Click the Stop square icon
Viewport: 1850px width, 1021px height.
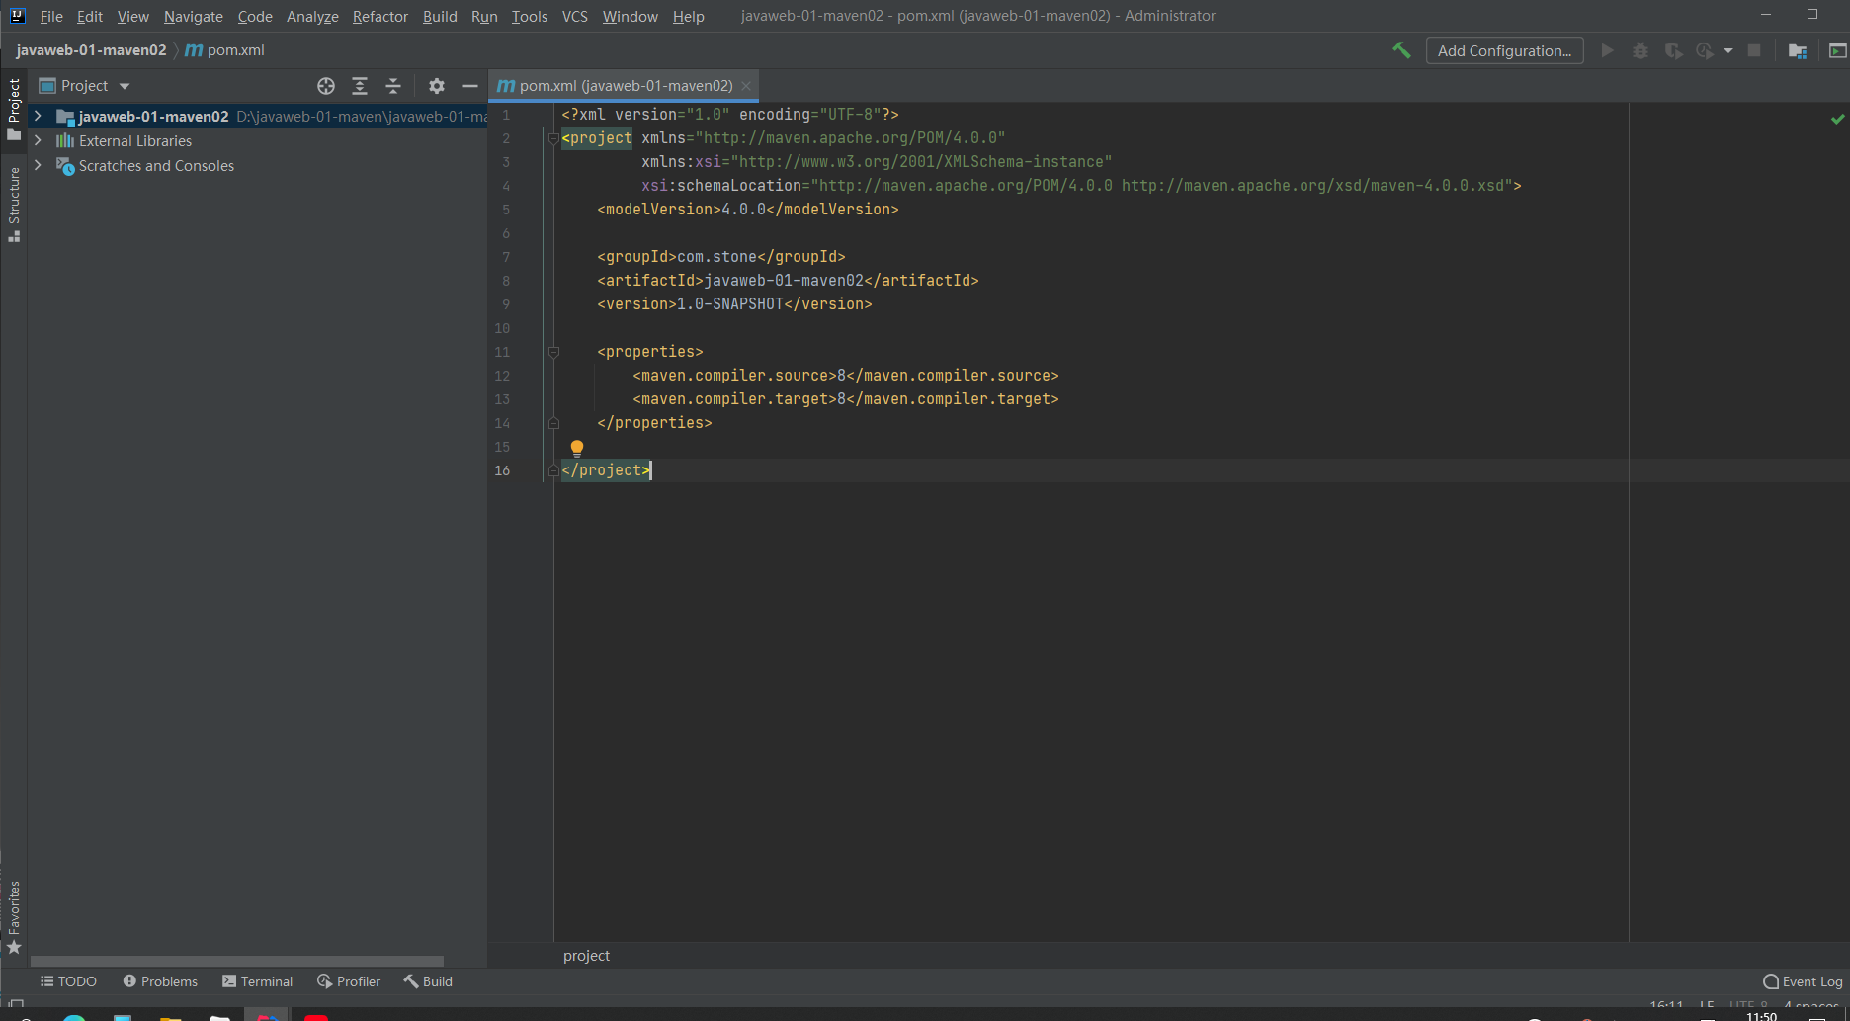click(x=1754, y=50)
